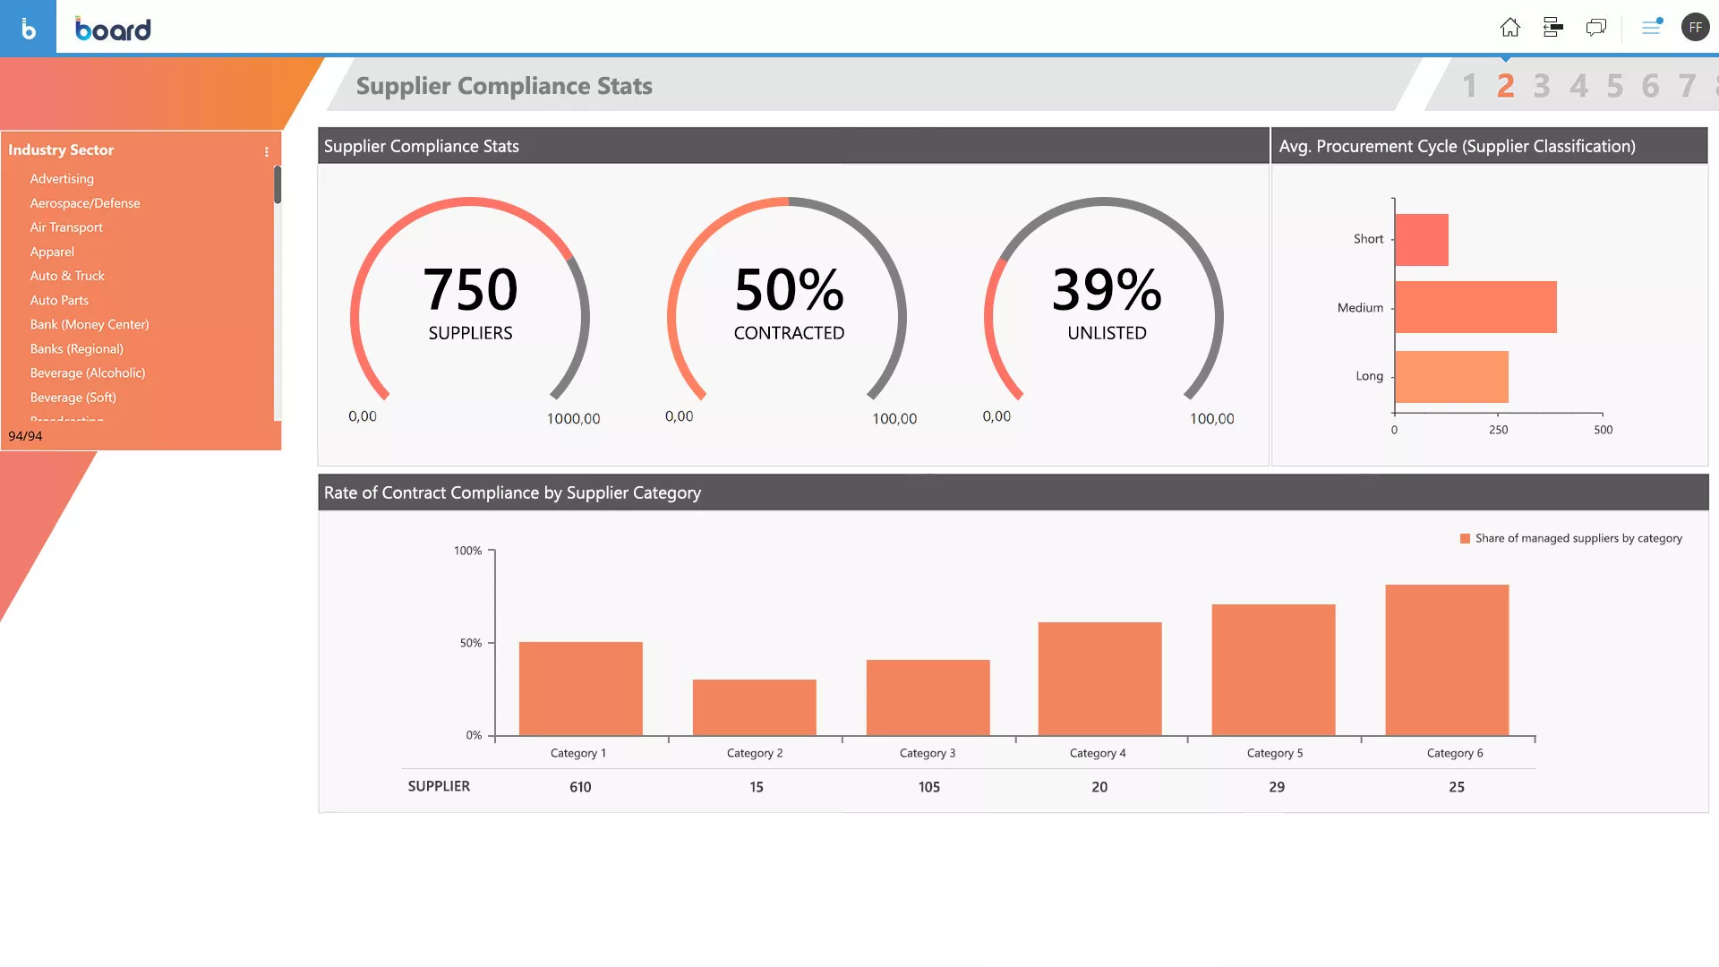Image resolution: width=1719 pixels, height=967 pixels.
Task: Select Auto & Truck sector
Action: [x=67, y=276]
